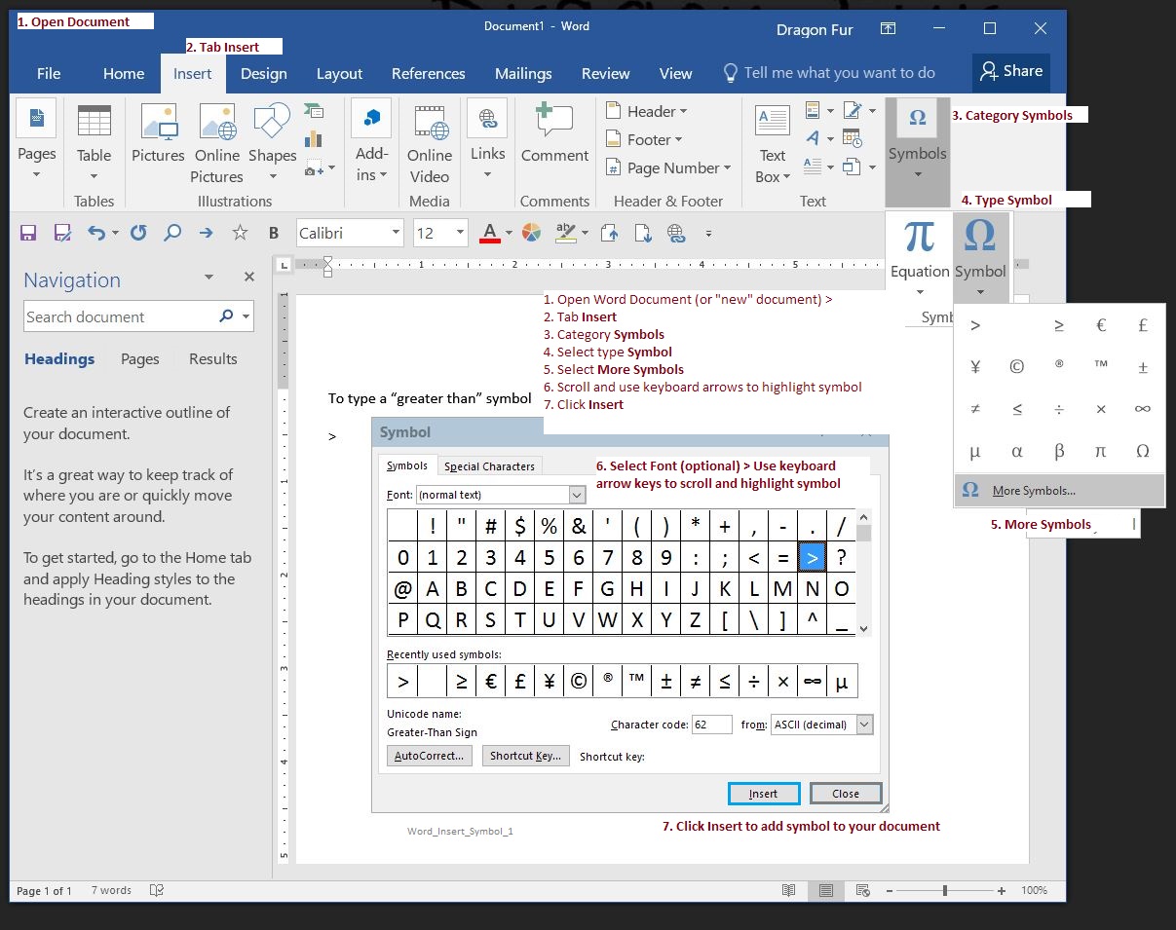Switch to Web Layout view
The width and height of the screenshot is (1176, 930).
point(862,890)
